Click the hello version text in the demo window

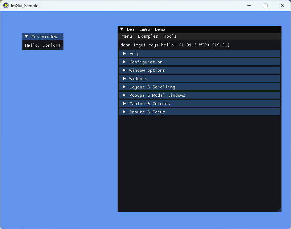(x=174, y=45)
